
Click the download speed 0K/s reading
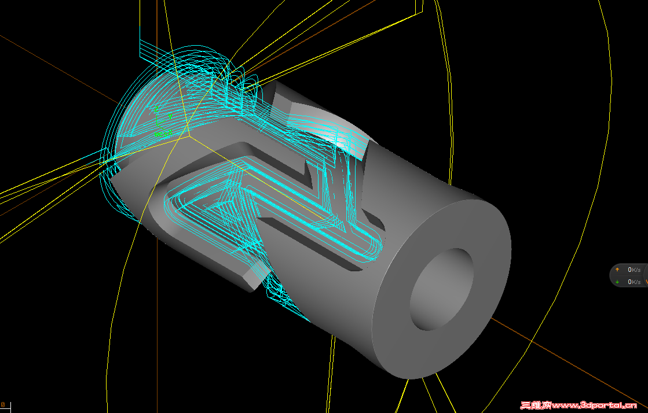coord(634,282)
